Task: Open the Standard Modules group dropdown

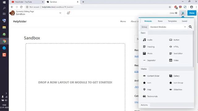Action: click(168, 27)
